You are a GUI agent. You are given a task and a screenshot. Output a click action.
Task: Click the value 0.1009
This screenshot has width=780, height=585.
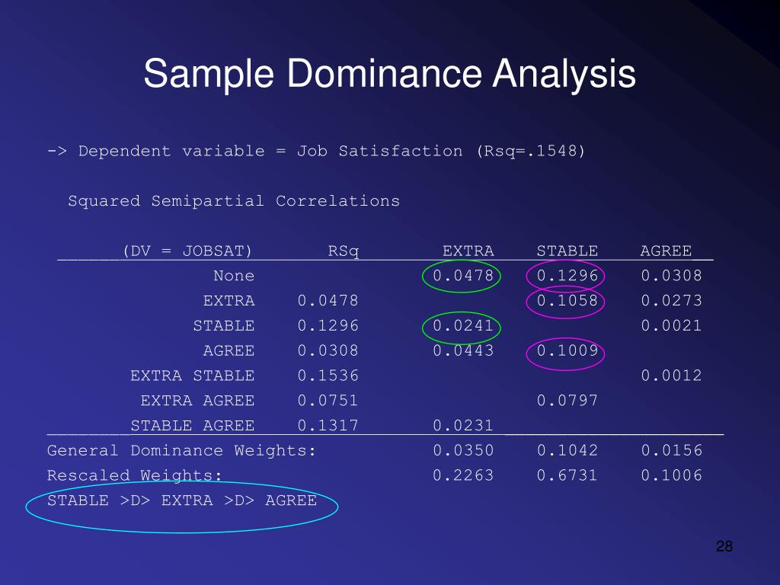pos(567,350)
